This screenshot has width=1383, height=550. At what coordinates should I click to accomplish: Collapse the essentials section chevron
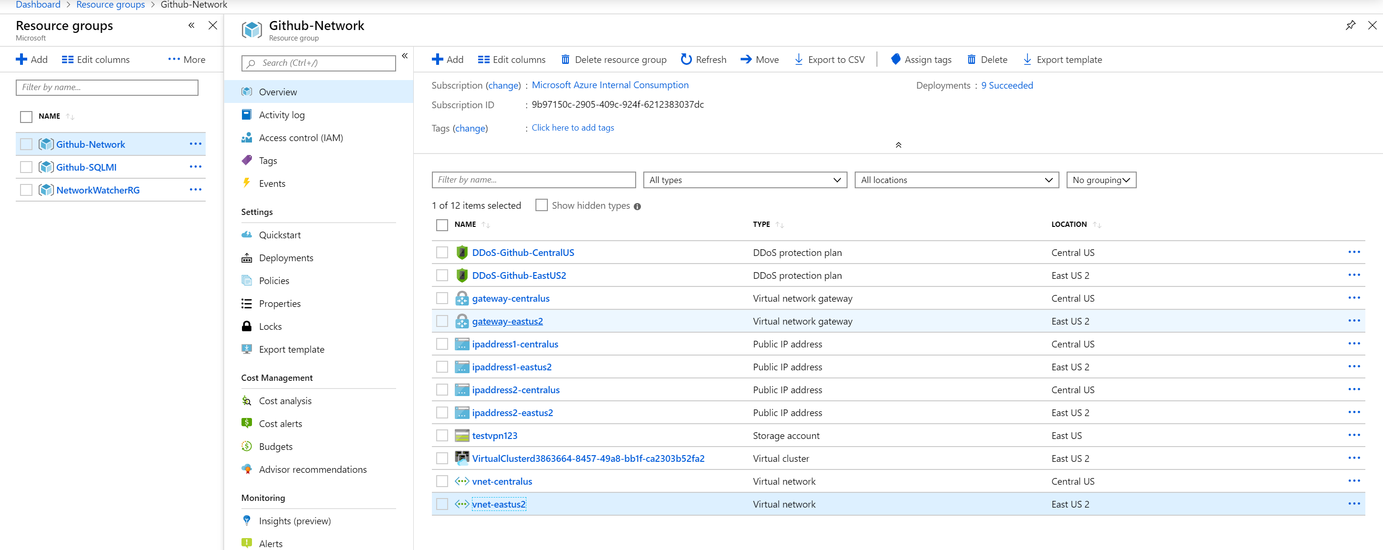click(x=898, y=145)
